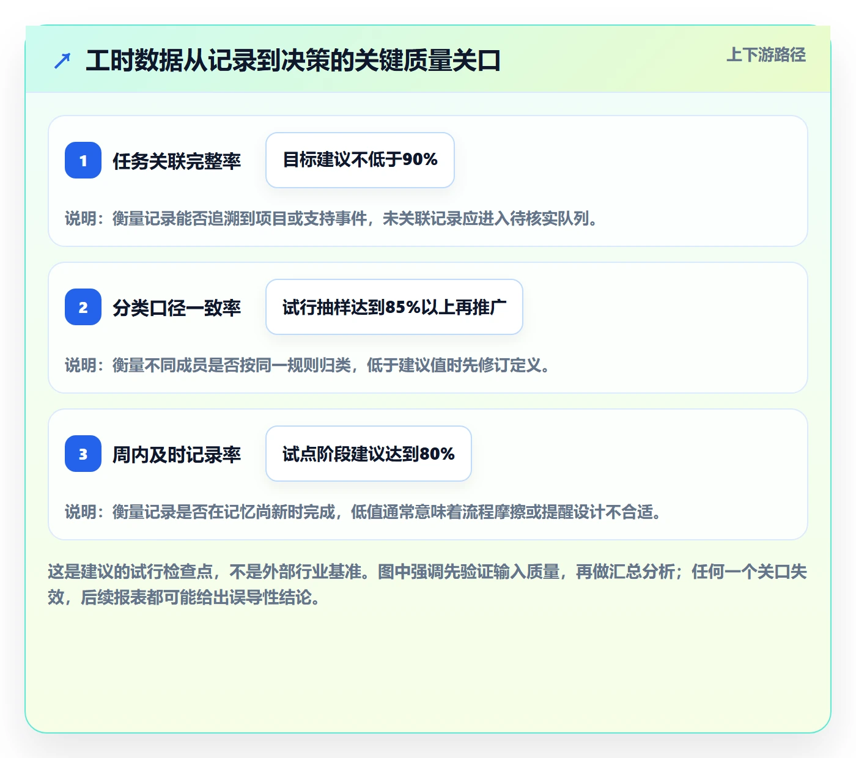Click the description about 流程摩擦或提醒设计不合适
Image resolution: width=856 pixels, height=758 pixels.
tap(363, 512)
